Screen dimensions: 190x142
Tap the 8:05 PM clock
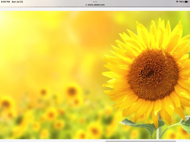5,2
